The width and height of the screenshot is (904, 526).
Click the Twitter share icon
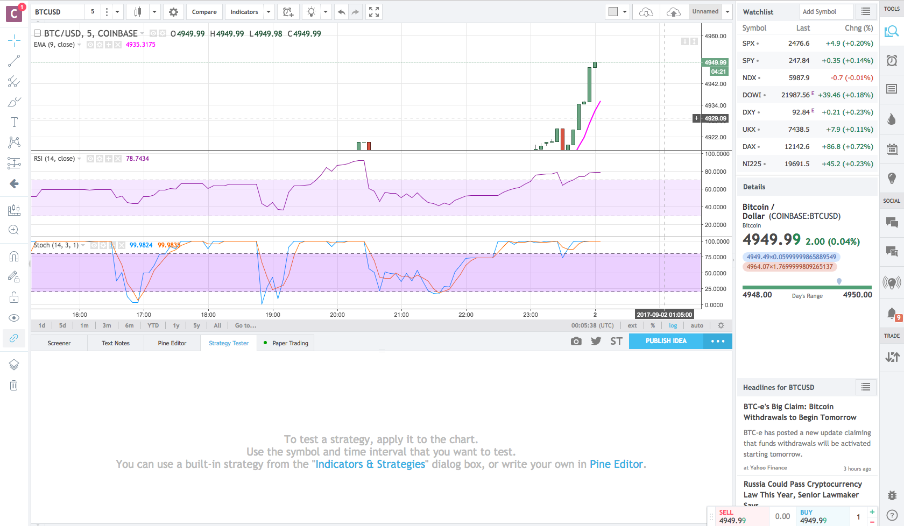pyautogui.click(x=596, y=342)
